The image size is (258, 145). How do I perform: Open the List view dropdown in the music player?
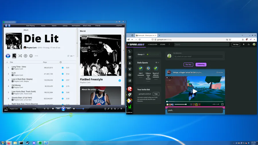click(x=71, y=56)
